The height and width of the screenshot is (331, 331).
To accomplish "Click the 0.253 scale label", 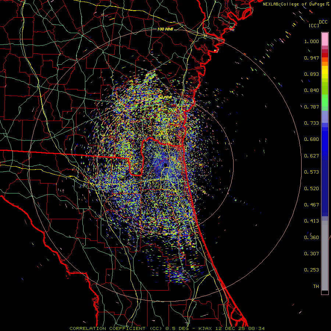I will coord(312,270).
